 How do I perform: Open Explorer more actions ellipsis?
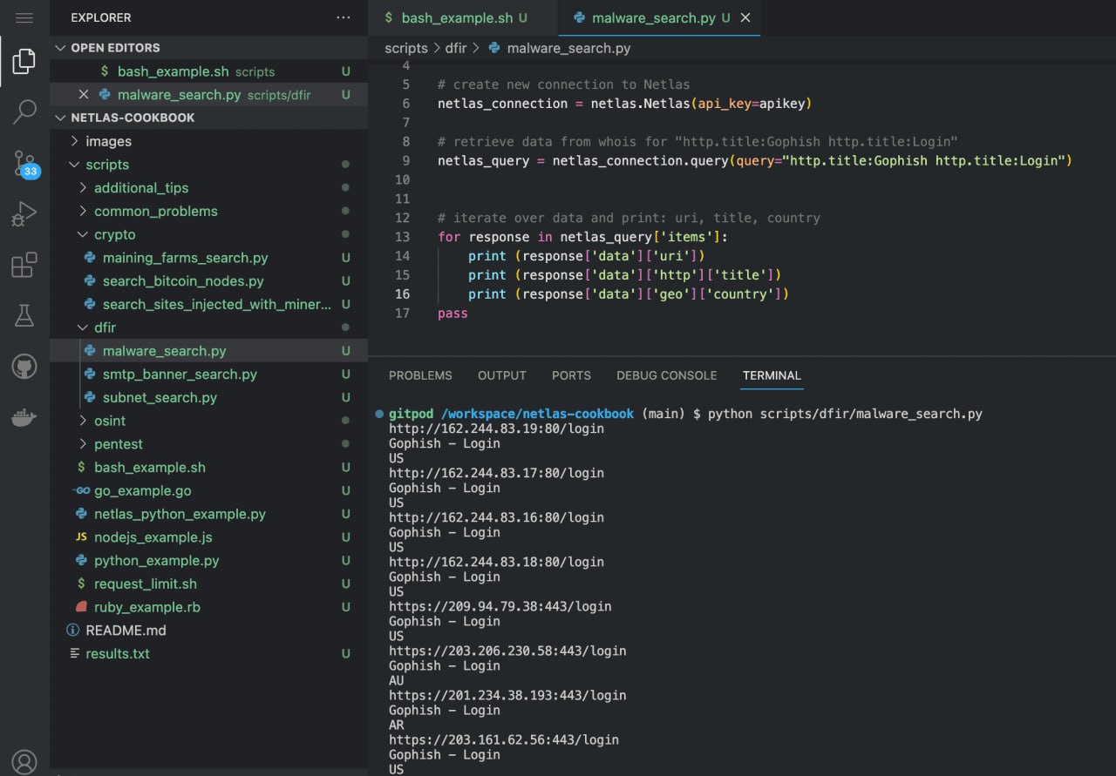pos(344,17)
